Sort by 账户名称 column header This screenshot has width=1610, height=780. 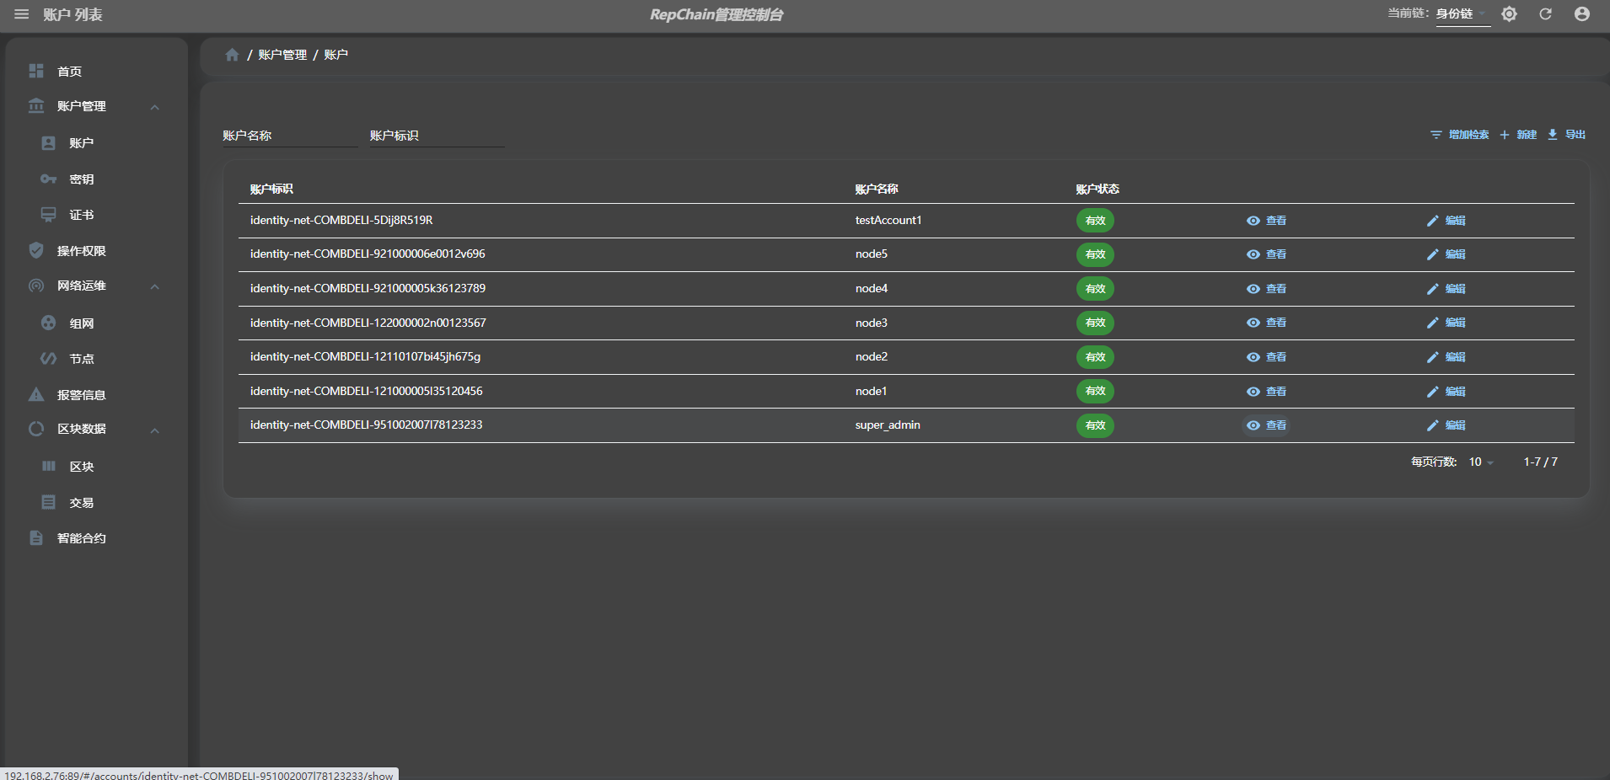click(877, 190)
